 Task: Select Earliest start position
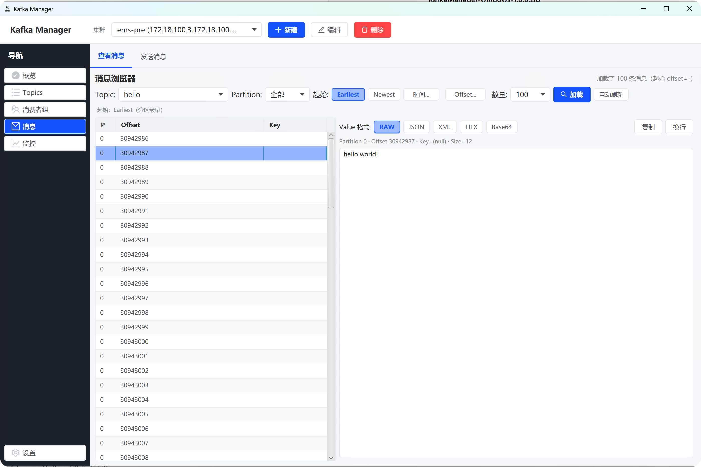pos(348,94)
